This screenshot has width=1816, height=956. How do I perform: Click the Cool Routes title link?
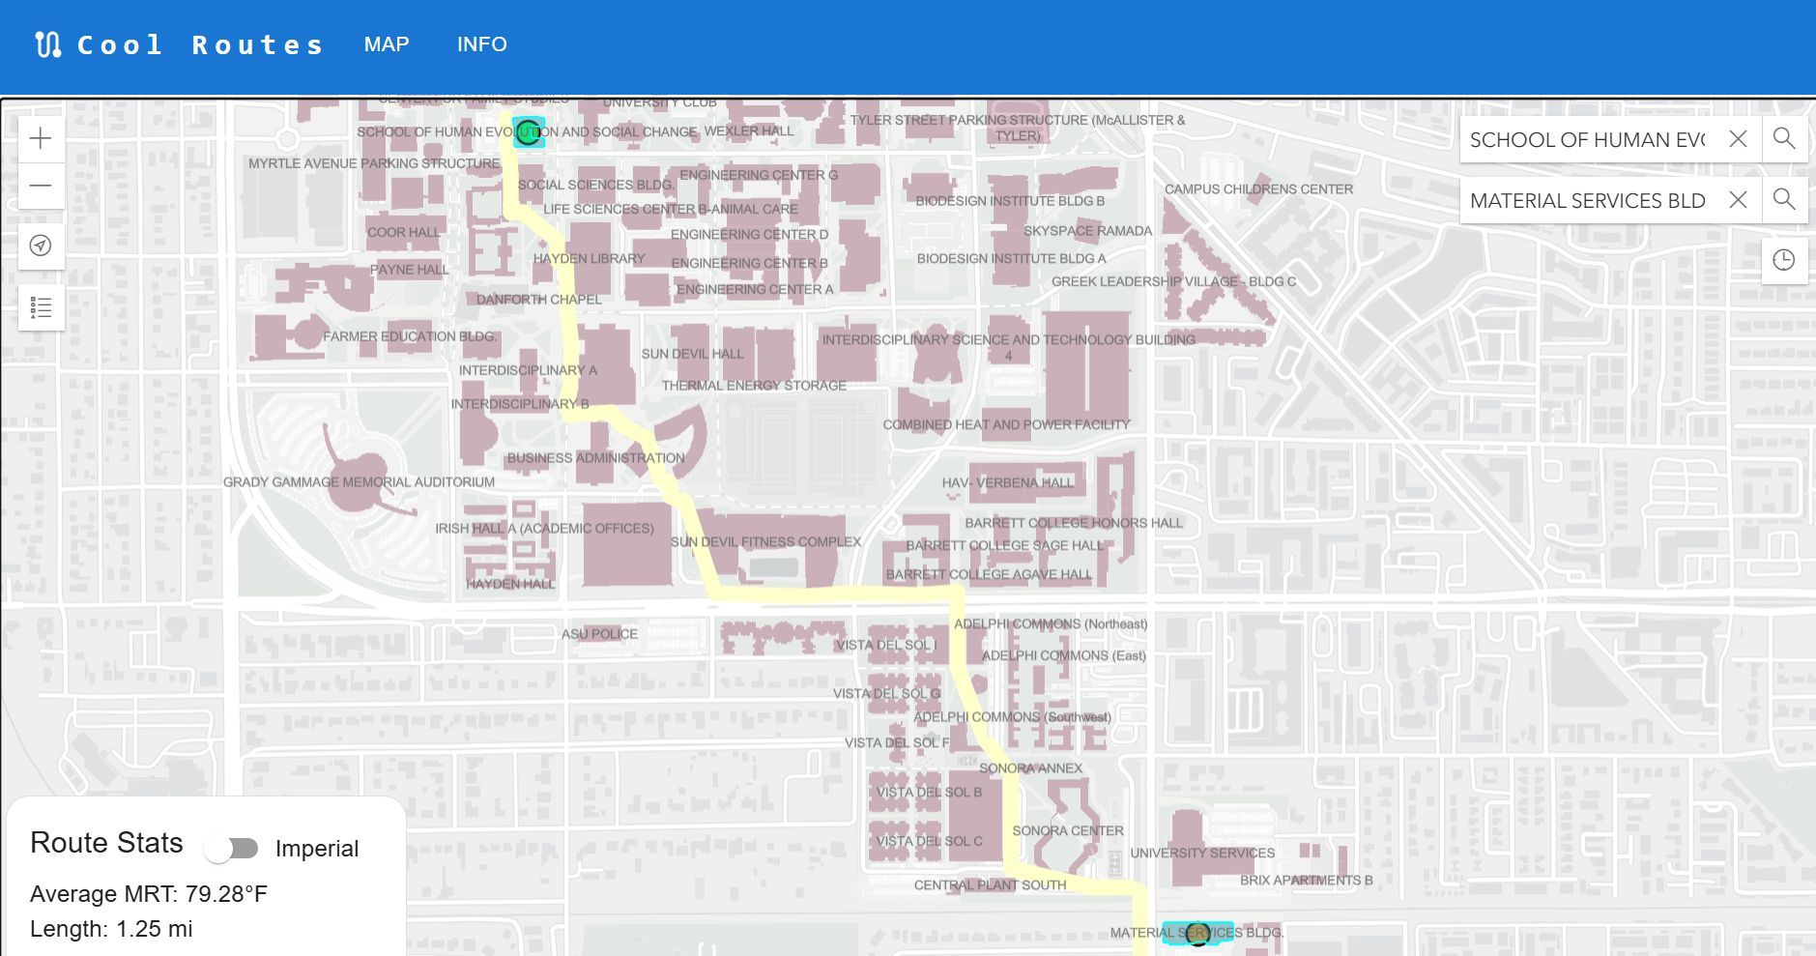click(200, 44)
